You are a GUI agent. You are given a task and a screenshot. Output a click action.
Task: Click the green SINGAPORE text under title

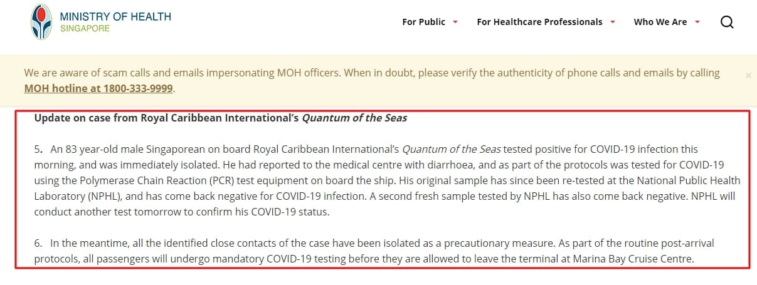click(85, 29)
